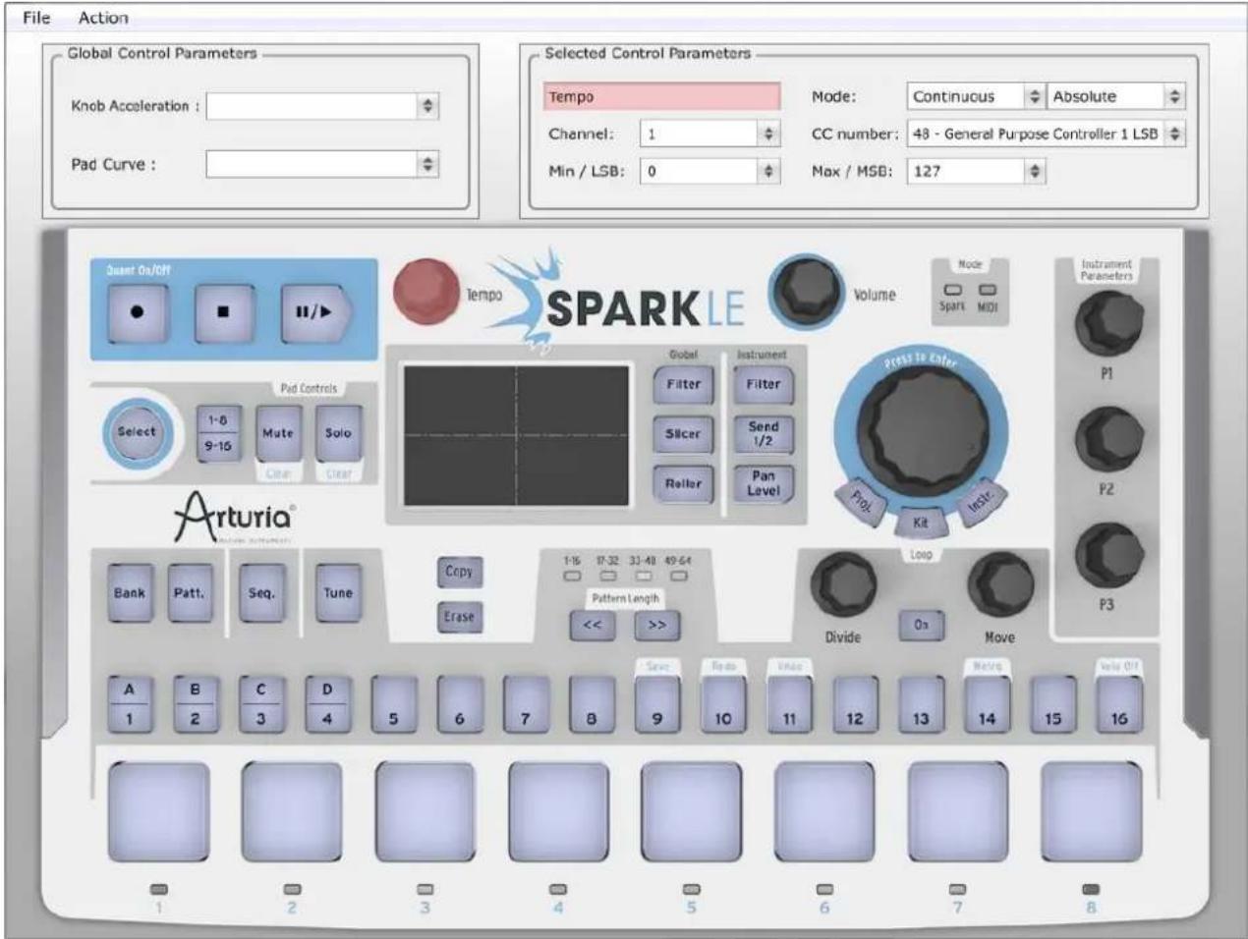Tap drum pad 4
This screenshot has height=939, width=1248.
[558, 811]
